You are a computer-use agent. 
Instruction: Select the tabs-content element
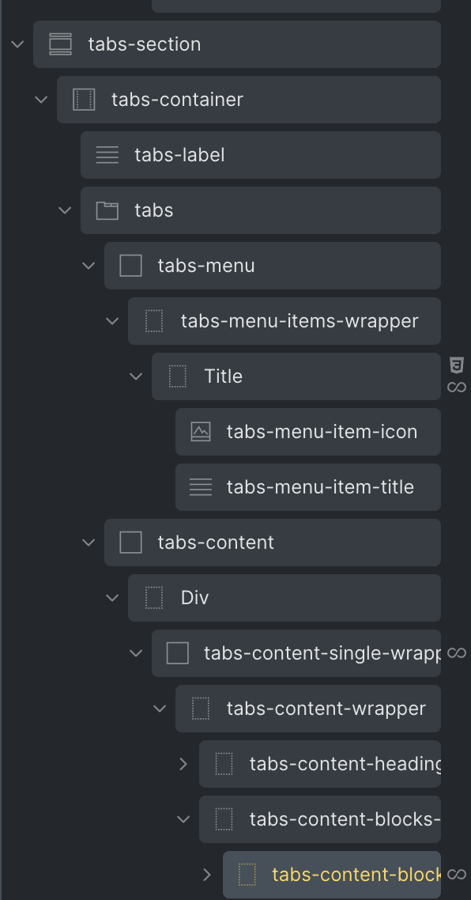(273, 543)
